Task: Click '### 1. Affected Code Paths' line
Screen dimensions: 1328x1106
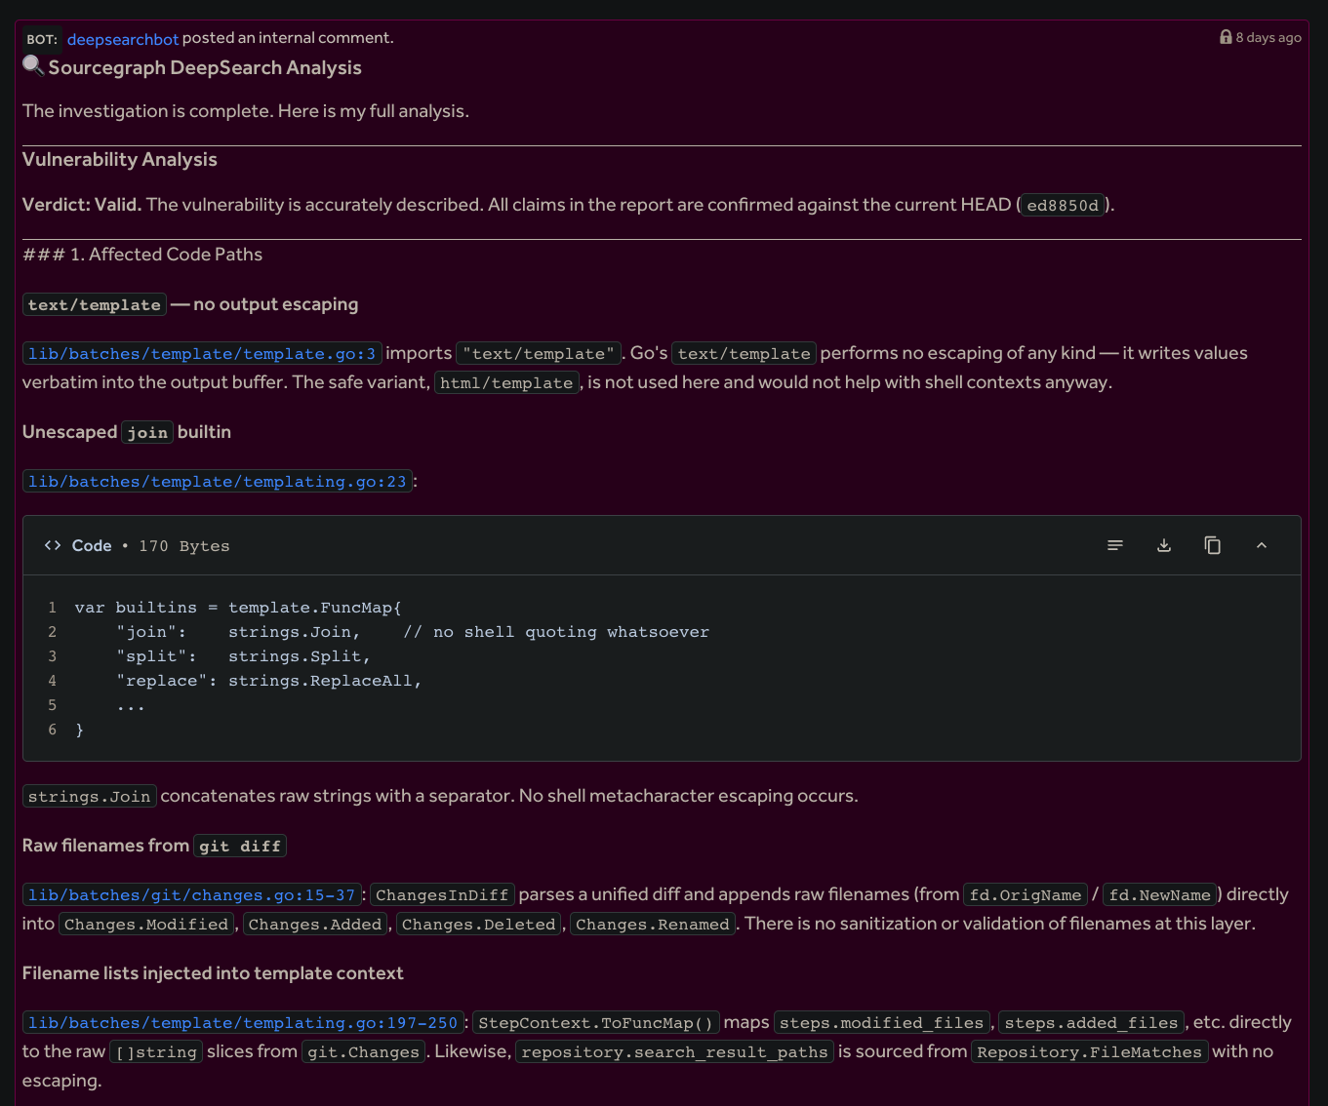Action: [x=142, y=255]
